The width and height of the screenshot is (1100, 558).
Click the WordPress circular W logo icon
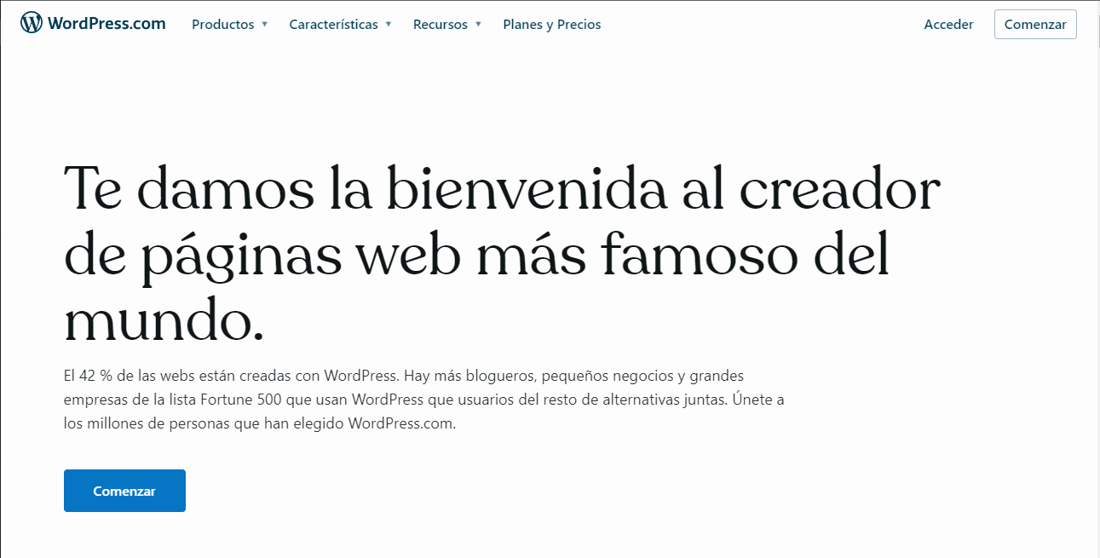[32, 23]
